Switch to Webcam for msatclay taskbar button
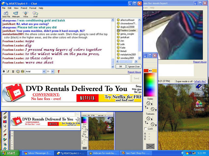 point(103,153)
